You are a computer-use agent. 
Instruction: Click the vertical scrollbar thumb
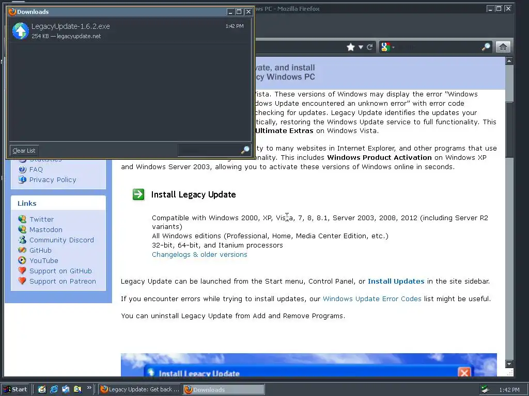(x=509, y=129)
